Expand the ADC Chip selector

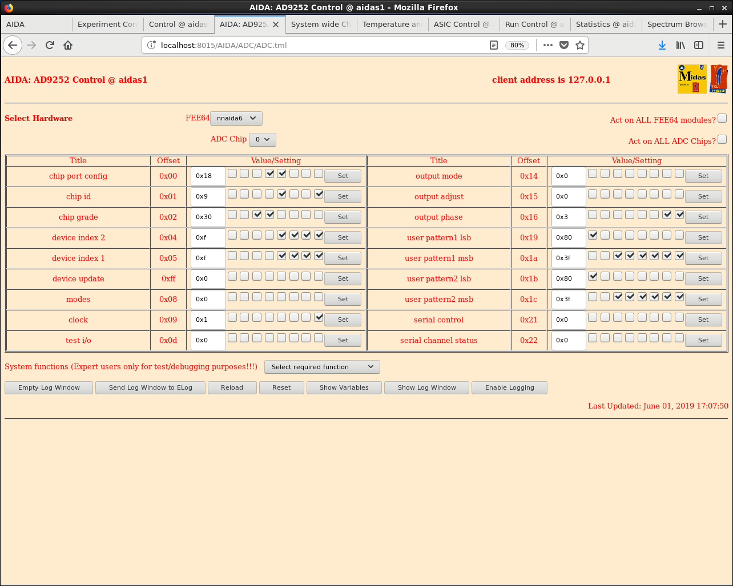click(x=263, y=139)
